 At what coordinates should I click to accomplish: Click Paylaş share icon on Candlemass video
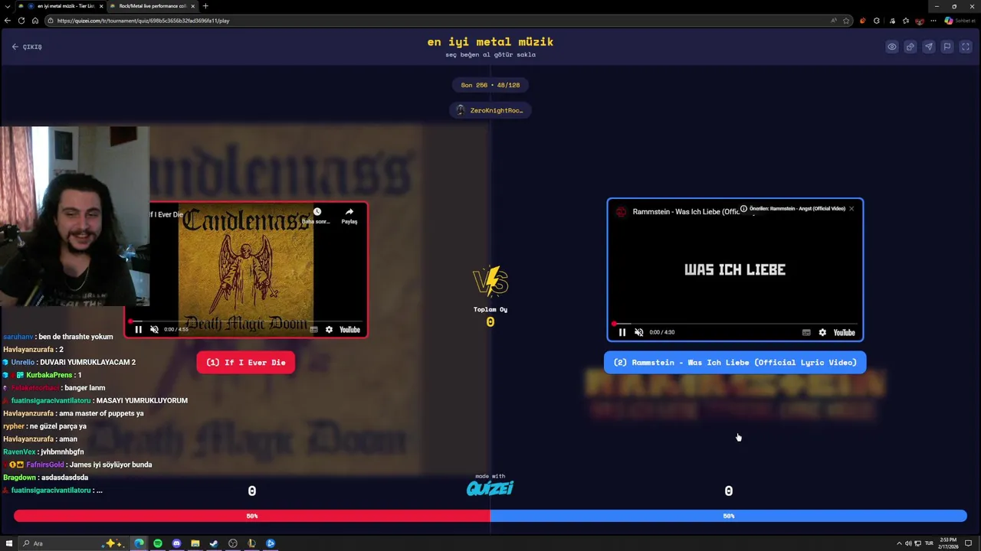point(349,216)
